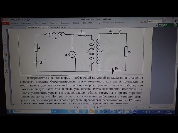Open the Merge and split PDFs banner
The width and height of the screenshot is (178, 133).
(x=167, y=25)
